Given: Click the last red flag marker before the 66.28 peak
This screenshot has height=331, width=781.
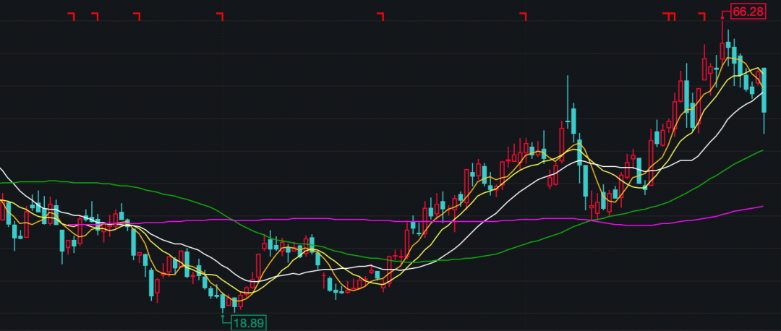Looking at the screenshot, I should [701, 16].
